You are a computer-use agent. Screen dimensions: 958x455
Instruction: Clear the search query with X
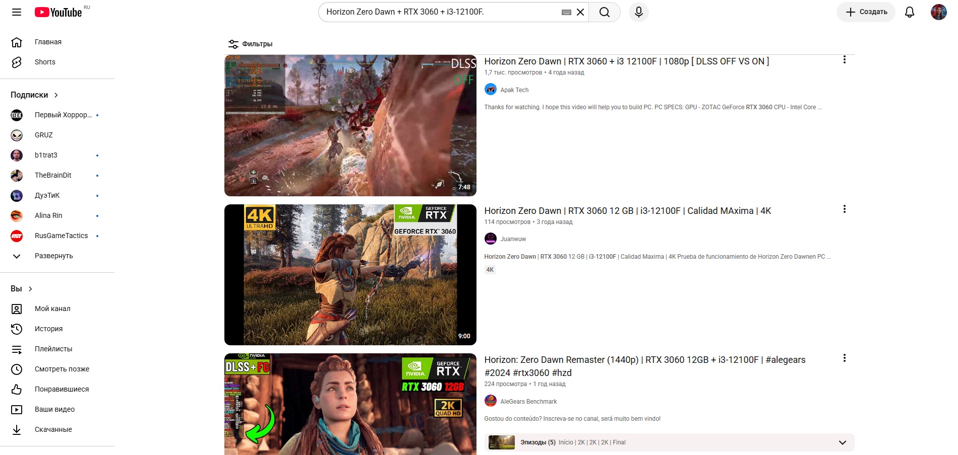tap(580, 12)
